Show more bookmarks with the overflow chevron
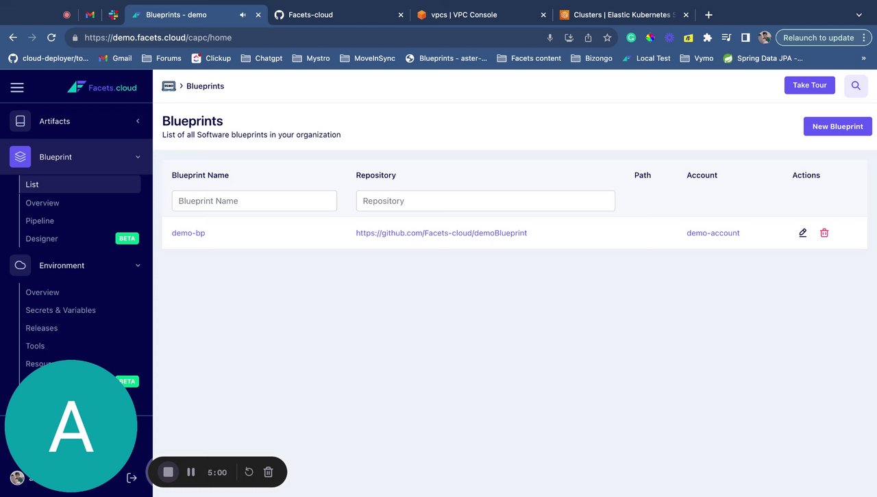The width and height of the screenshot is (877, 497). (863, 58)
